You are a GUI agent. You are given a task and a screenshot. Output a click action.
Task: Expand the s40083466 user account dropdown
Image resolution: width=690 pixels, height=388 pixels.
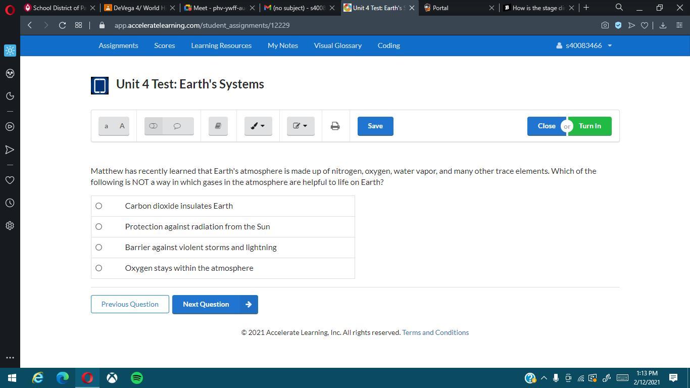coord(584,45)
